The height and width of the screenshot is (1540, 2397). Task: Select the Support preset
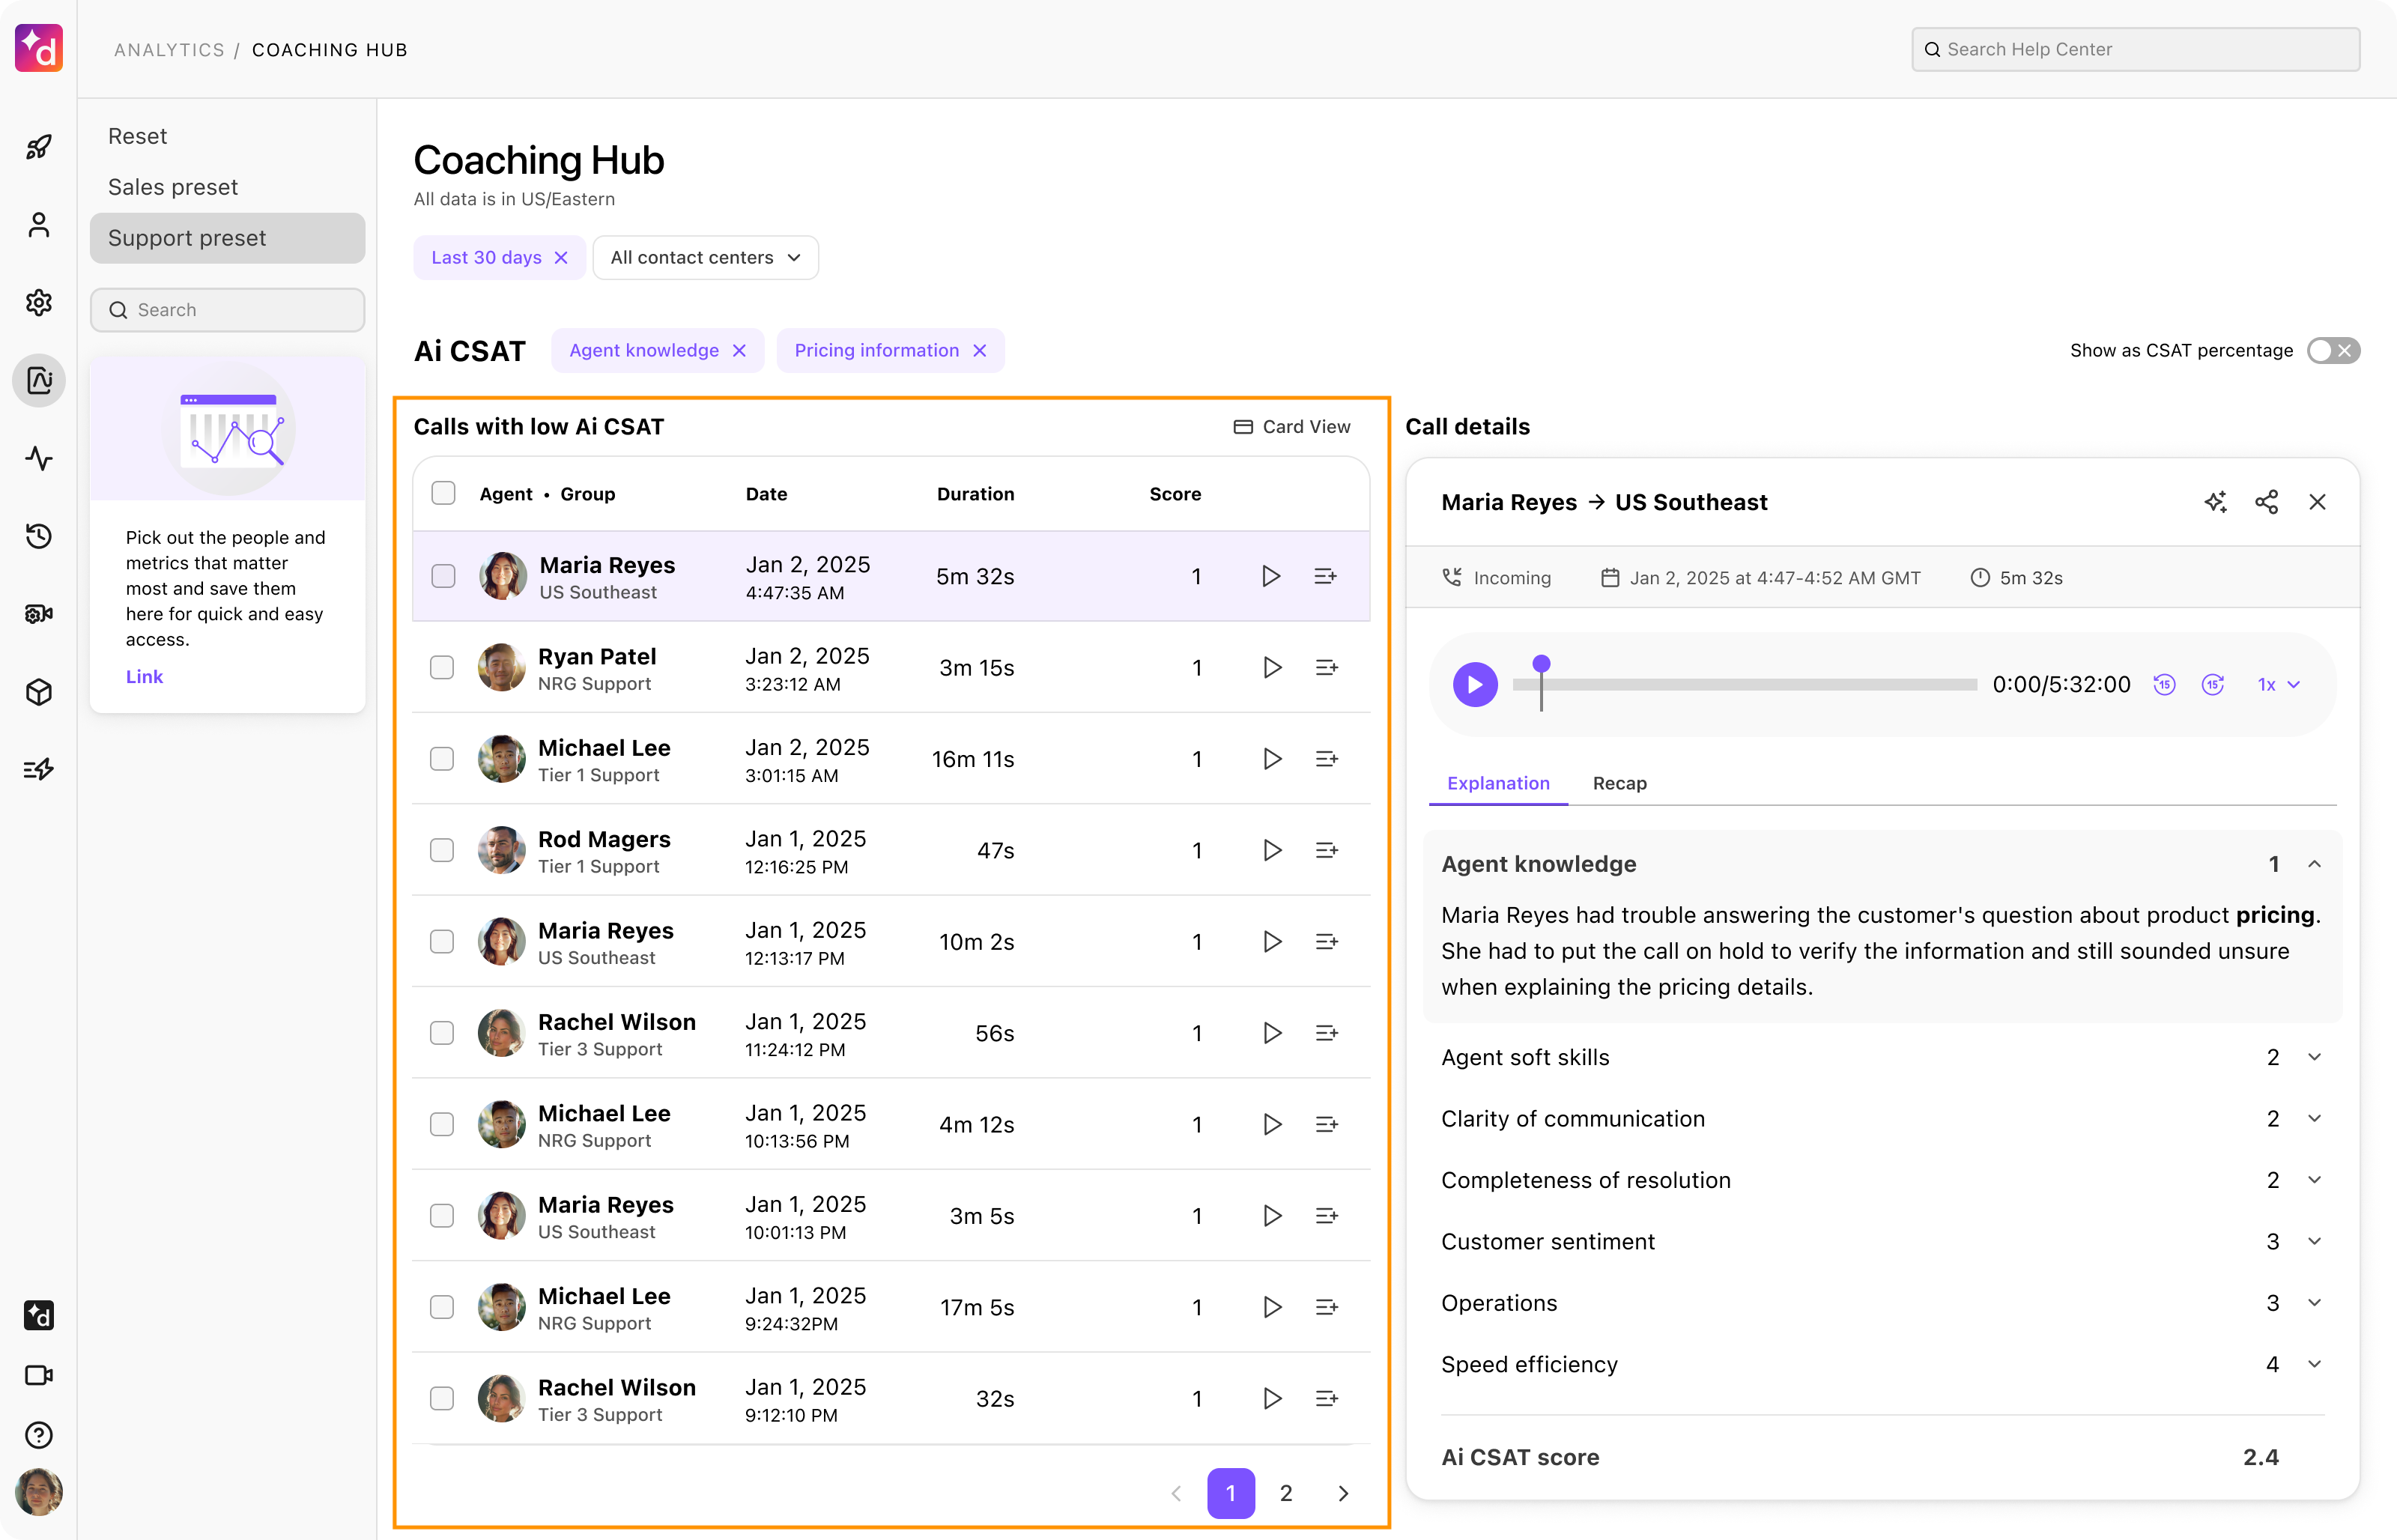pos(227,238)
